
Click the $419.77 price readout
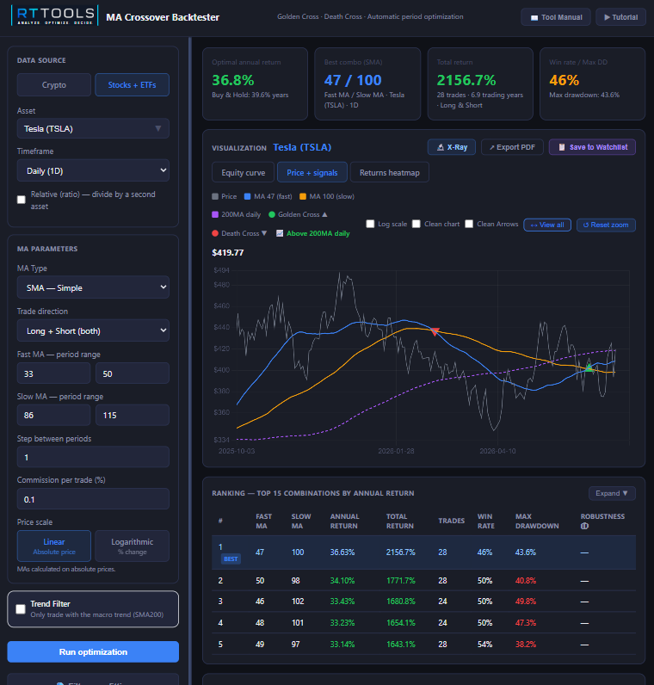pyautogui.click(x=228, y=252)
